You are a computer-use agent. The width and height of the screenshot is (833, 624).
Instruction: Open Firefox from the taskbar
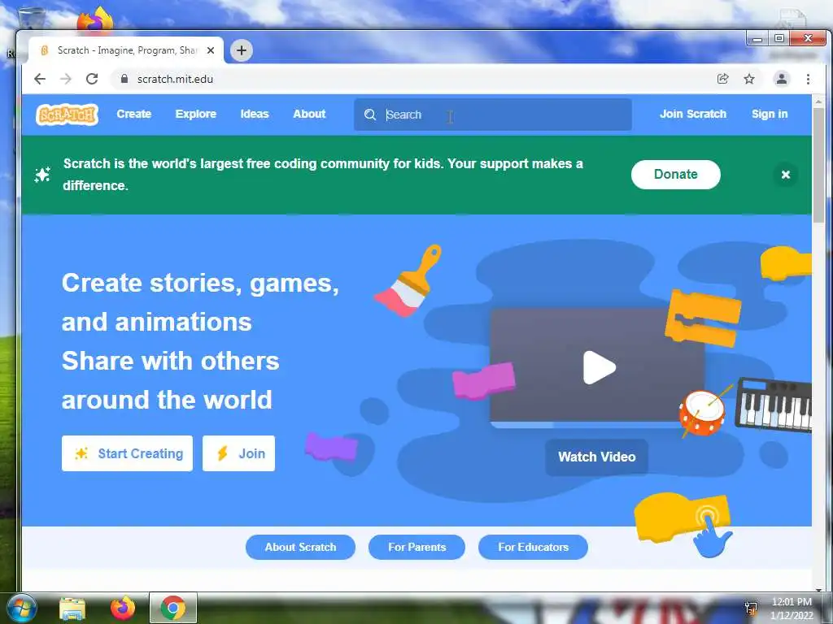pyautogui.click(x=123, y=608)
